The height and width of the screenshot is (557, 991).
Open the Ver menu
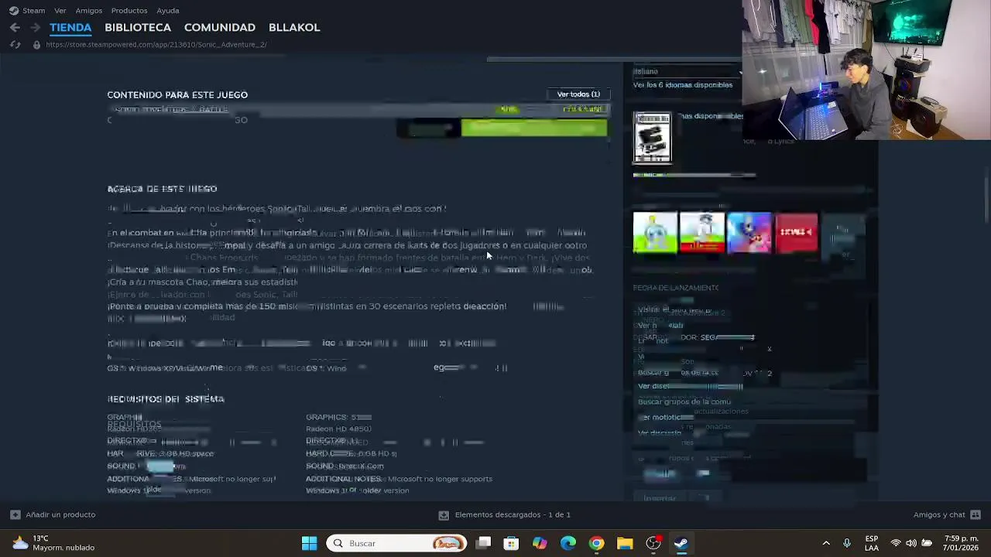coord(60,11)
